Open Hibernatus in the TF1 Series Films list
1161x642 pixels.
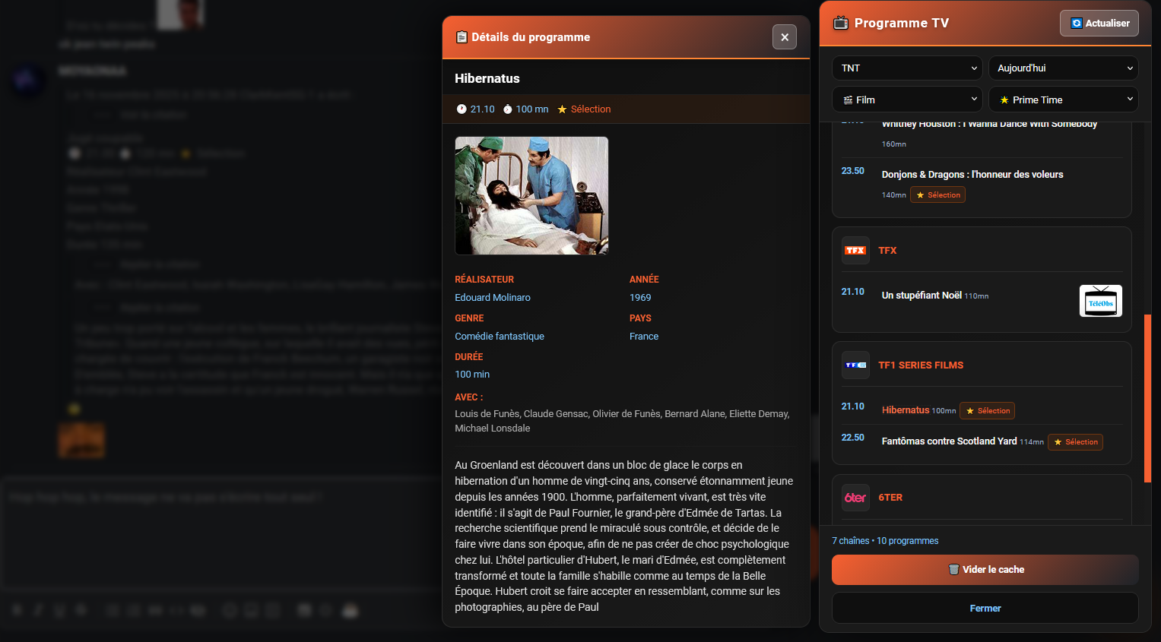(x=905, y=410)
